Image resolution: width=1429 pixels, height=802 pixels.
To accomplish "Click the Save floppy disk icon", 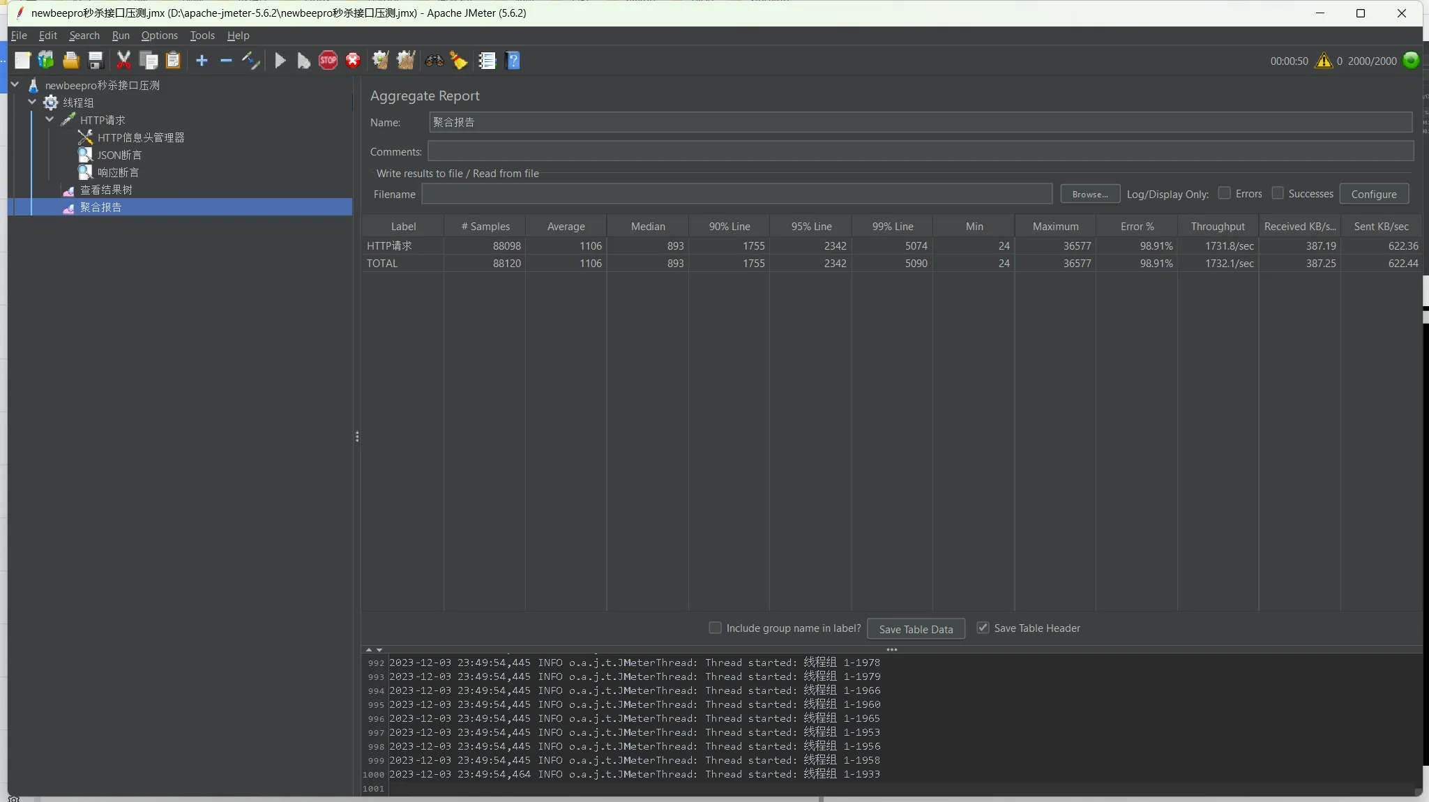I will (x=96, y=61).
